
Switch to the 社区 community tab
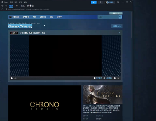pos(23,6)
